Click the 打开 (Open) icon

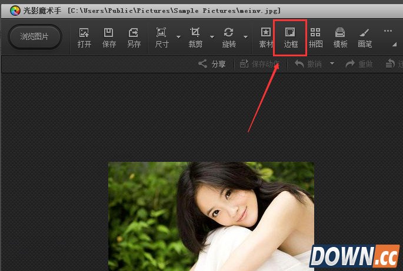pos(84,38)
